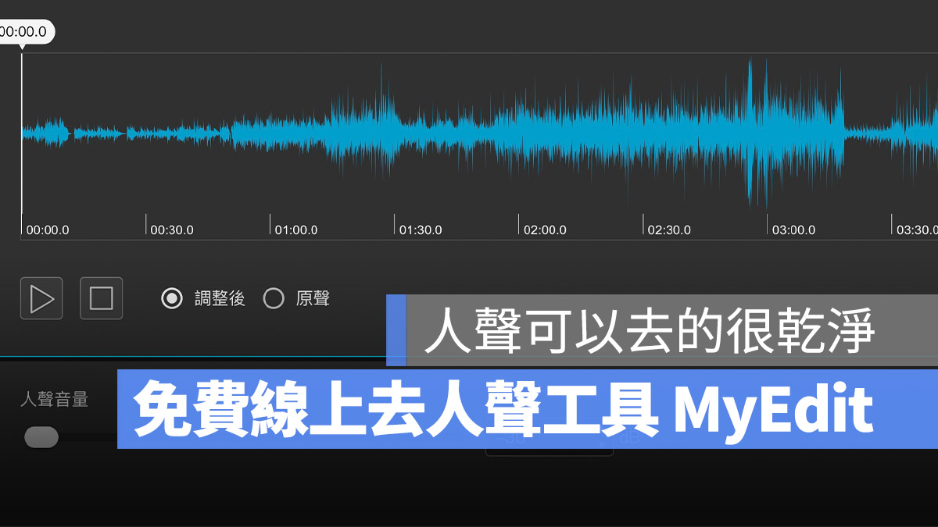938x527 pixels.
Task: Click the blue audio waveform
Action: (x=480, y=133)
